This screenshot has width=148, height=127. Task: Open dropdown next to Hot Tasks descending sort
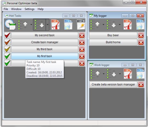click(47, 25)
